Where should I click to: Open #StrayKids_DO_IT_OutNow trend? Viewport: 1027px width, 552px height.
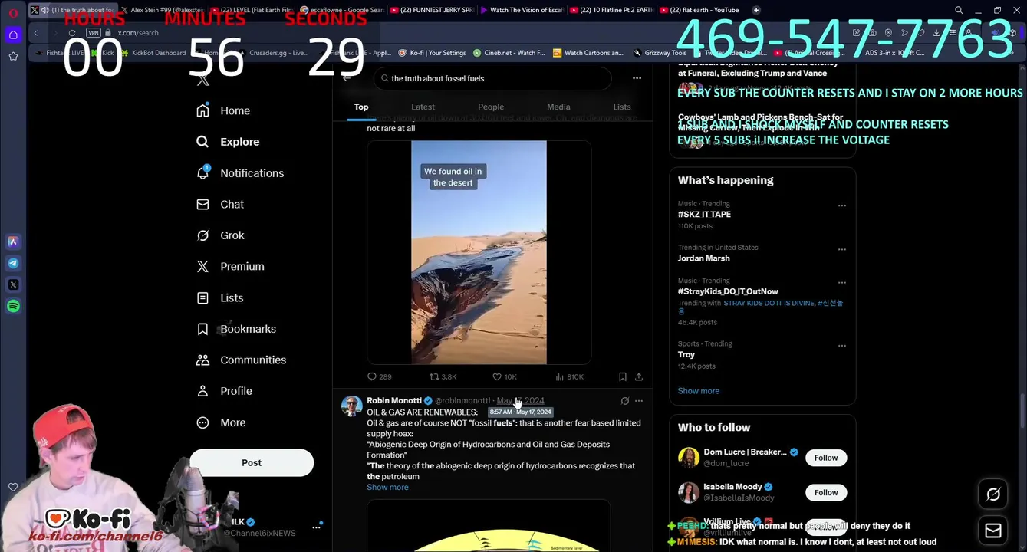click(728, 291)
